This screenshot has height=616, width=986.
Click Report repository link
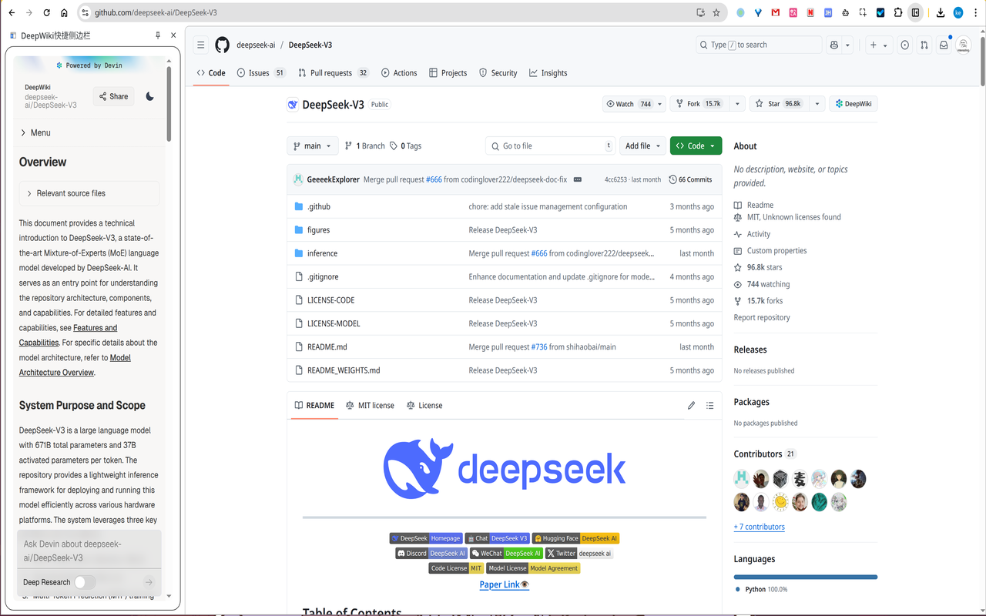[x=762, y=317]
